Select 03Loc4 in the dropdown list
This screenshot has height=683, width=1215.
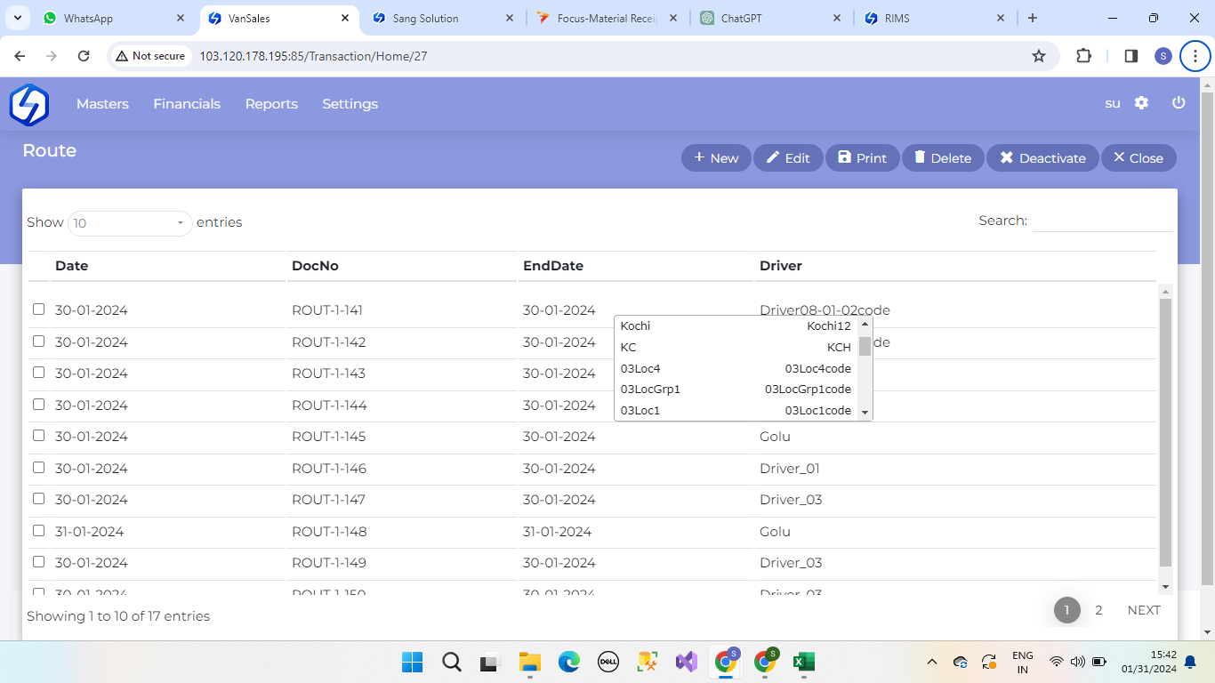pos(640,368)
